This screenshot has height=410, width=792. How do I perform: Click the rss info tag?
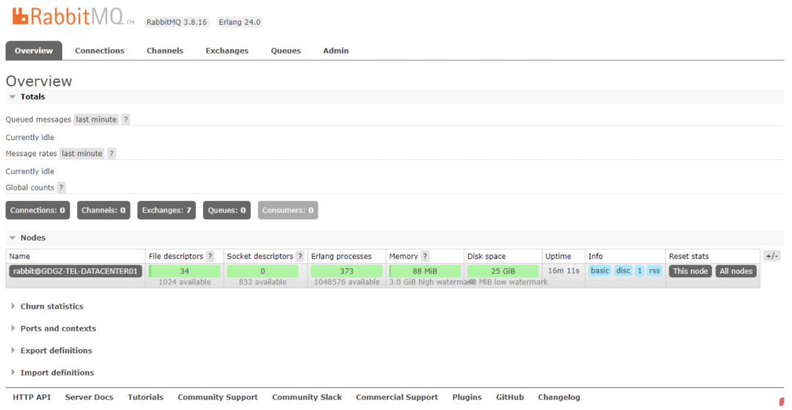(655, 271)
